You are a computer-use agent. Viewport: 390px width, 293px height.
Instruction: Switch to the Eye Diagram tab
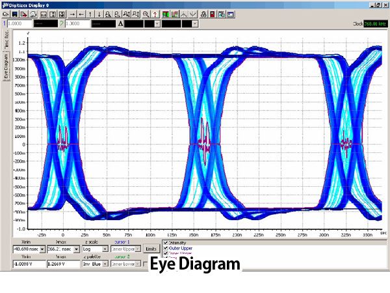click(x=7, y=66)
